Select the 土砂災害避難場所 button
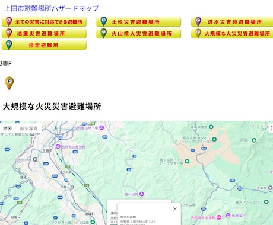The width and height of the screenshot is (273, 225). (138, 22)
